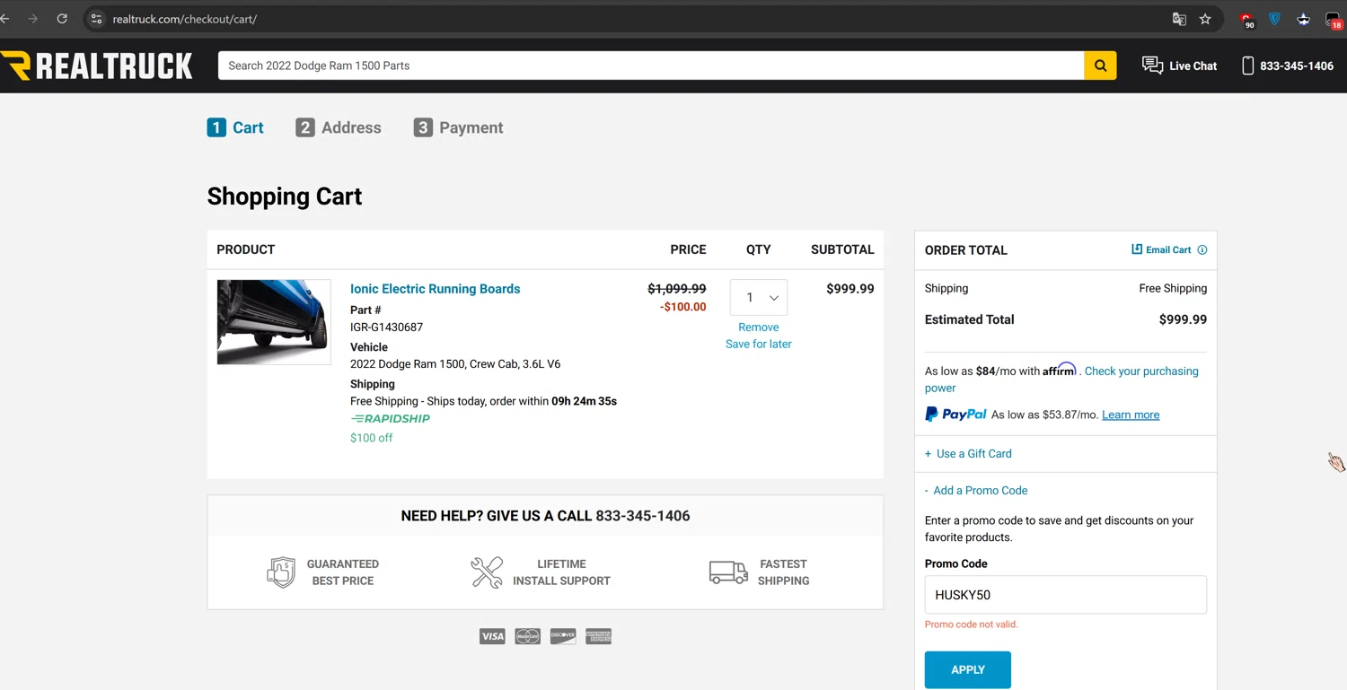Screen dimensions: 1347x690
Task: Bookmark this page with the star icon
Action: click(1205, 19)
